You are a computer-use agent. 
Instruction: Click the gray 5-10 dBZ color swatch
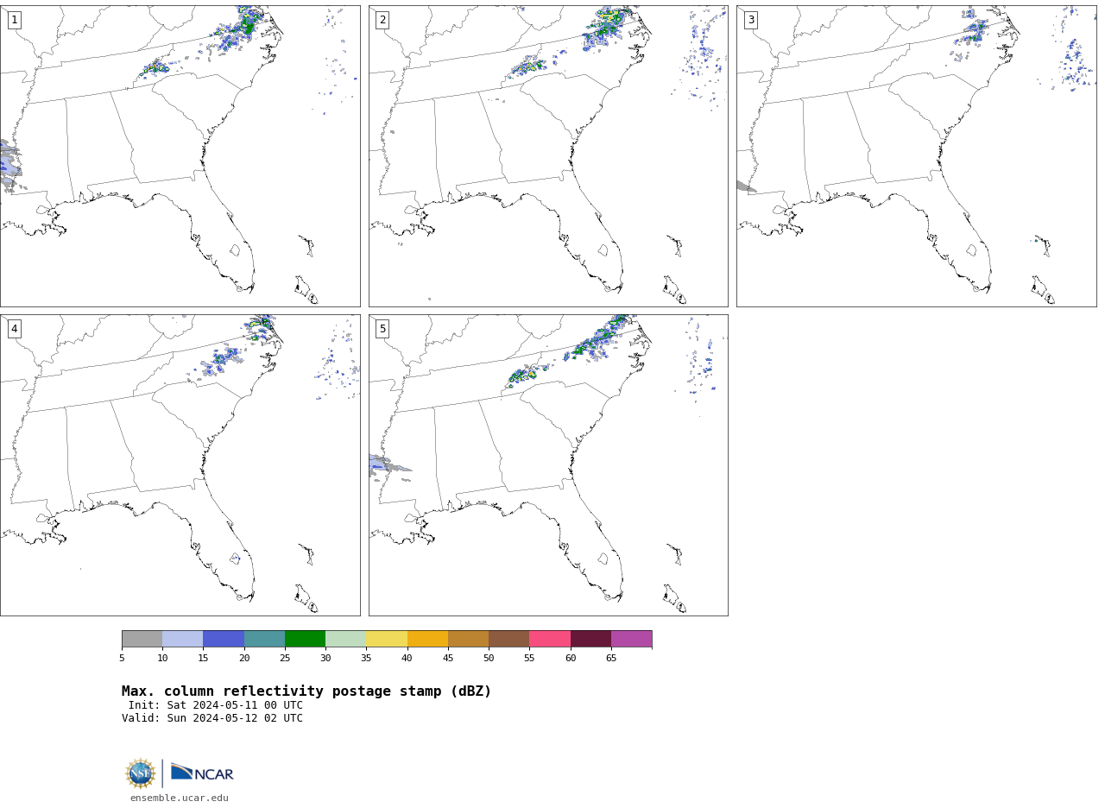[x=142, y=639]
